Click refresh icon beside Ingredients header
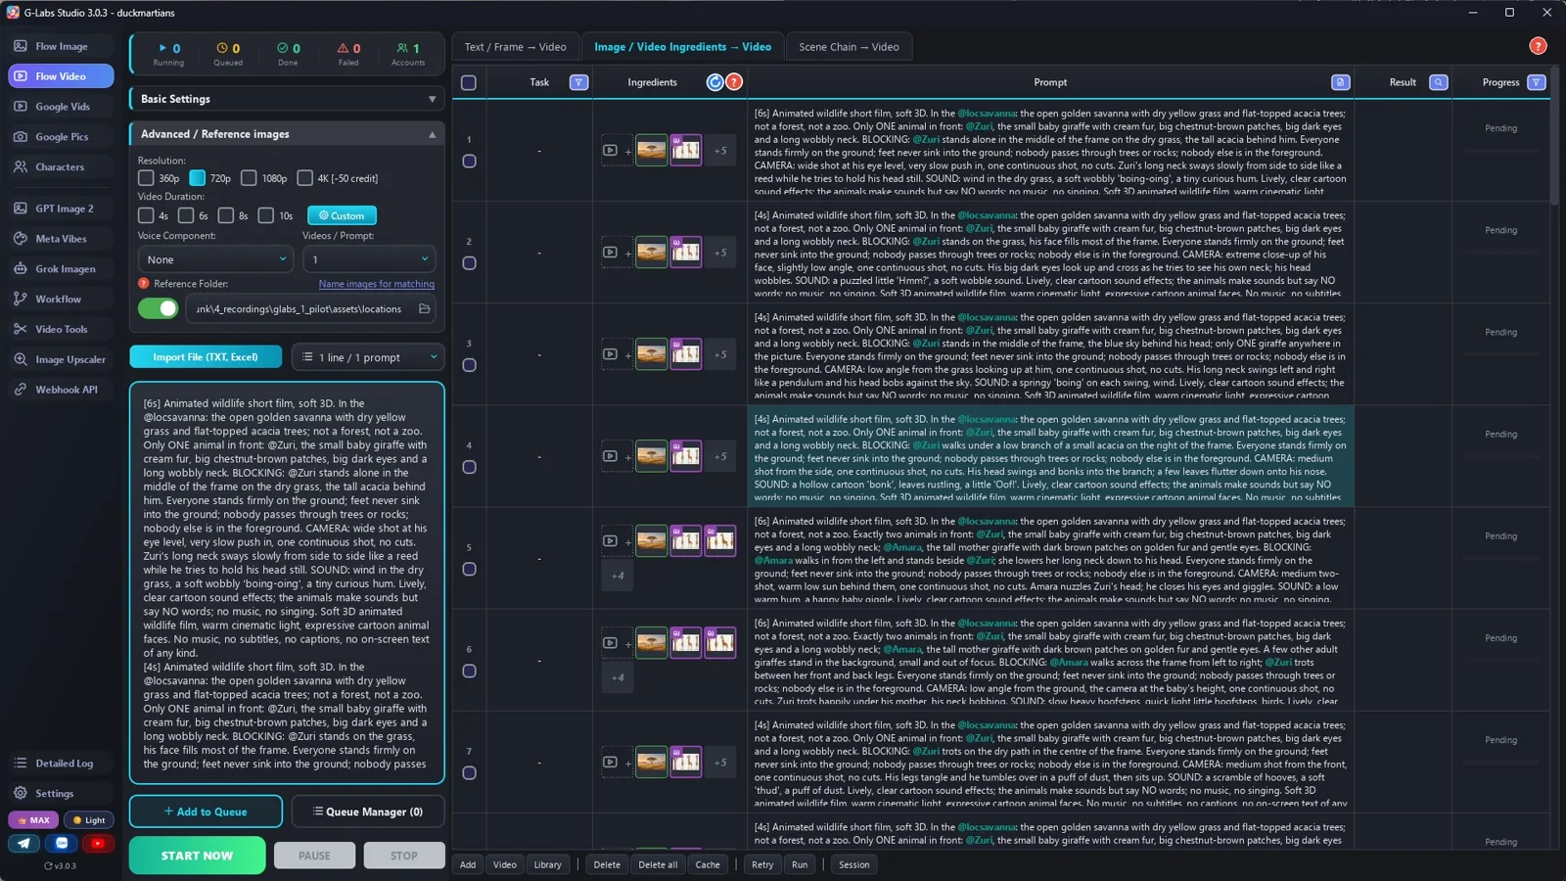Image resolution: width=1566 pixels, height=881 pixels. click(x=714, y=82)
